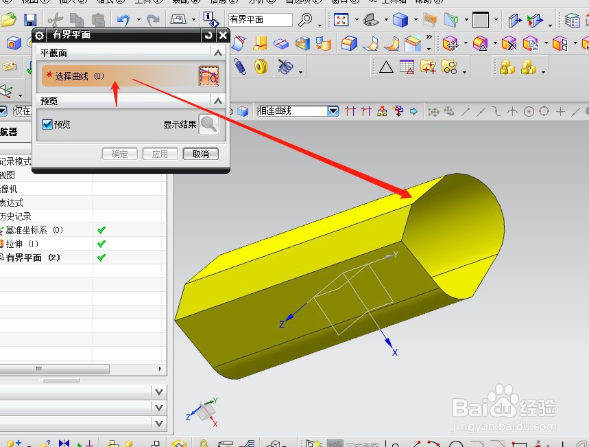Open dropdown next to shaded cube icon
Viewport: 589px width, 447px height.
(x=416, y=19)
